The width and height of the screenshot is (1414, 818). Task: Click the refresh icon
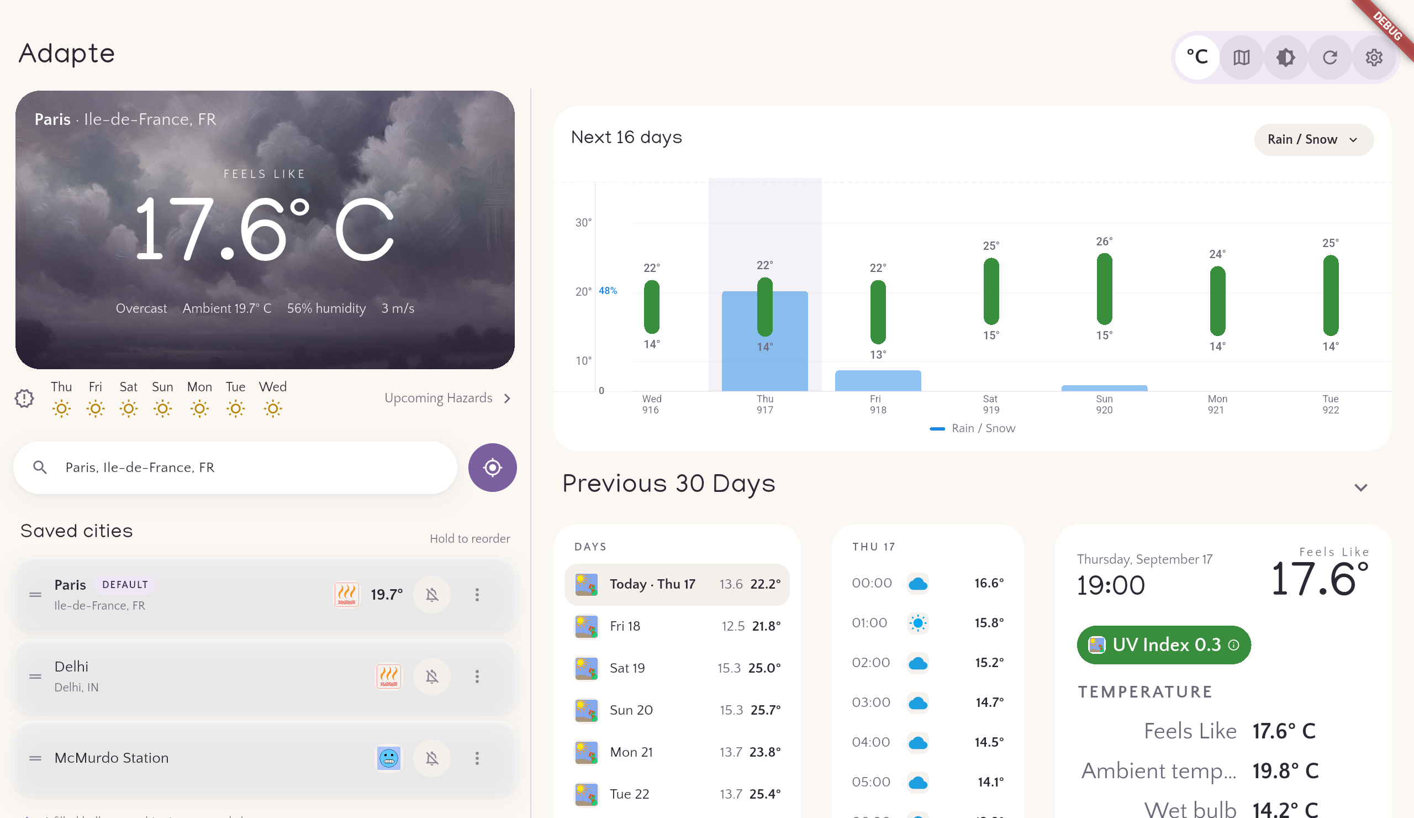(x=1330, y=57)
